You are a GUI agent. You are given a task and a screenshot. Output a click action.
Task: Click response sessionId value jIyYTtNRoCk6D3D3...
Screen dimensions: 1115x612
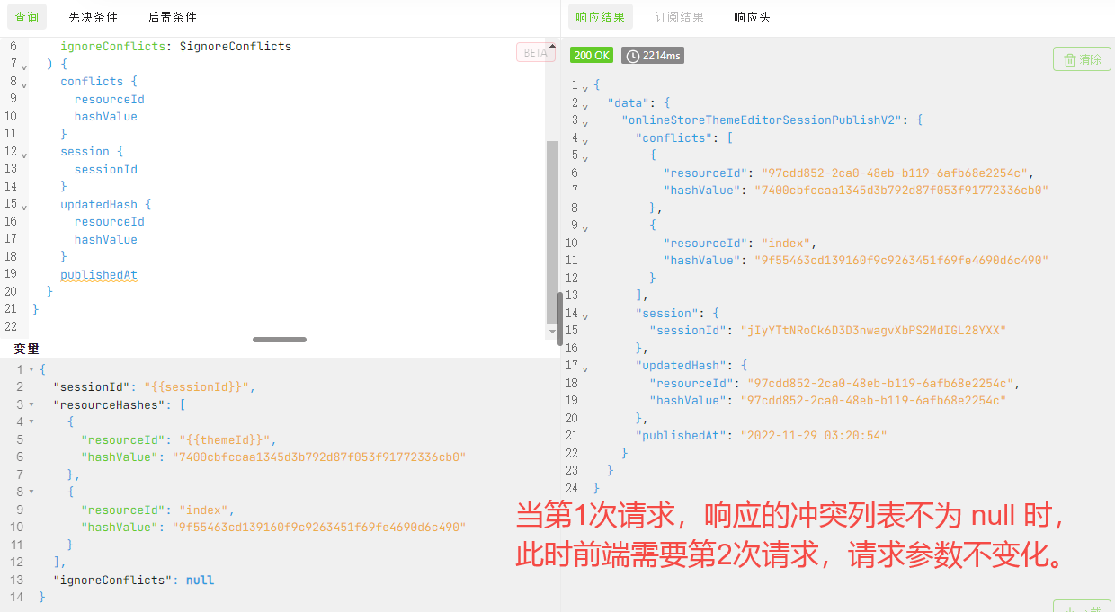873,330
